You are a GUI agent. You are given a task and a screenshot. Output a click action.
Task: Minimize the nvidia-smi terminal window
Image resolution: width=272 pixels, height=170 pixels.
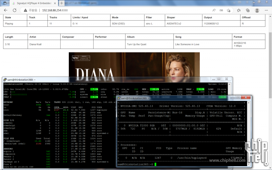(x=233, y=97)
